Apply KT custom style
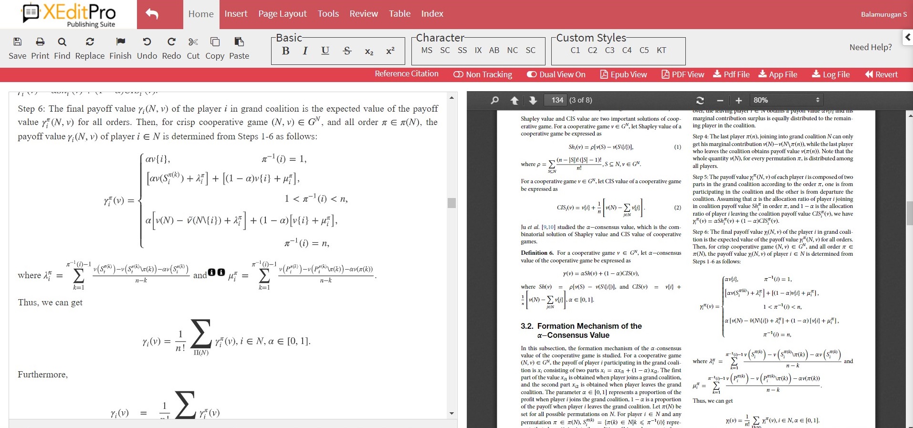The width and height of the screenshot is (913, 428). 661,50
